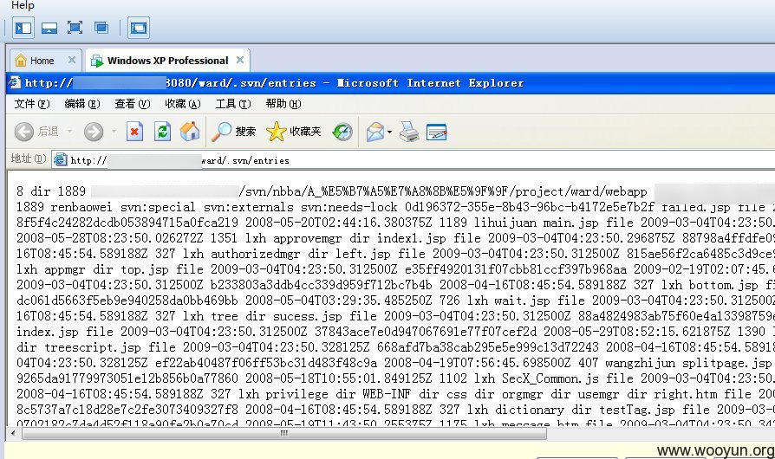Toggle VMware sidebar view icon

click(x=23, y=28)
